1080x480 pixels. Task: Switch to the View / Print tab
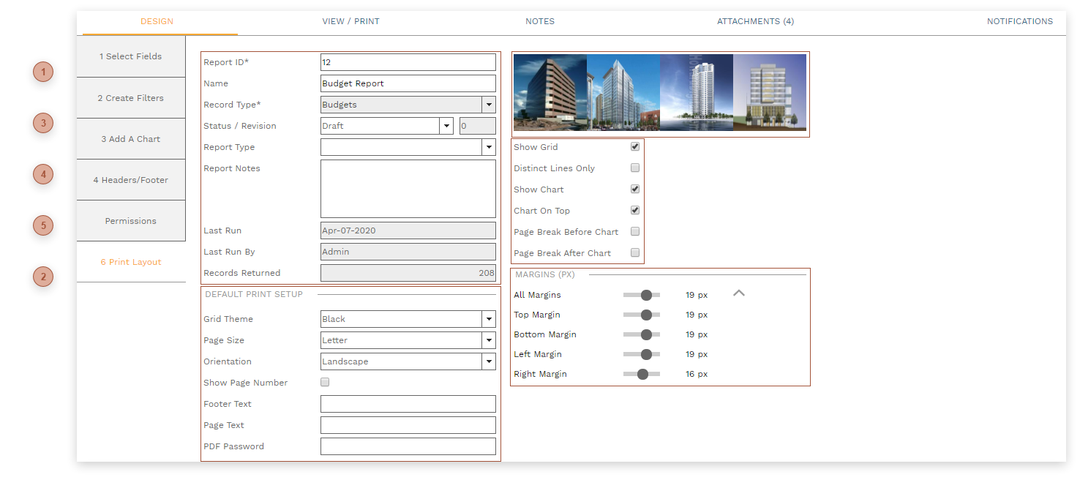(350, 21)
